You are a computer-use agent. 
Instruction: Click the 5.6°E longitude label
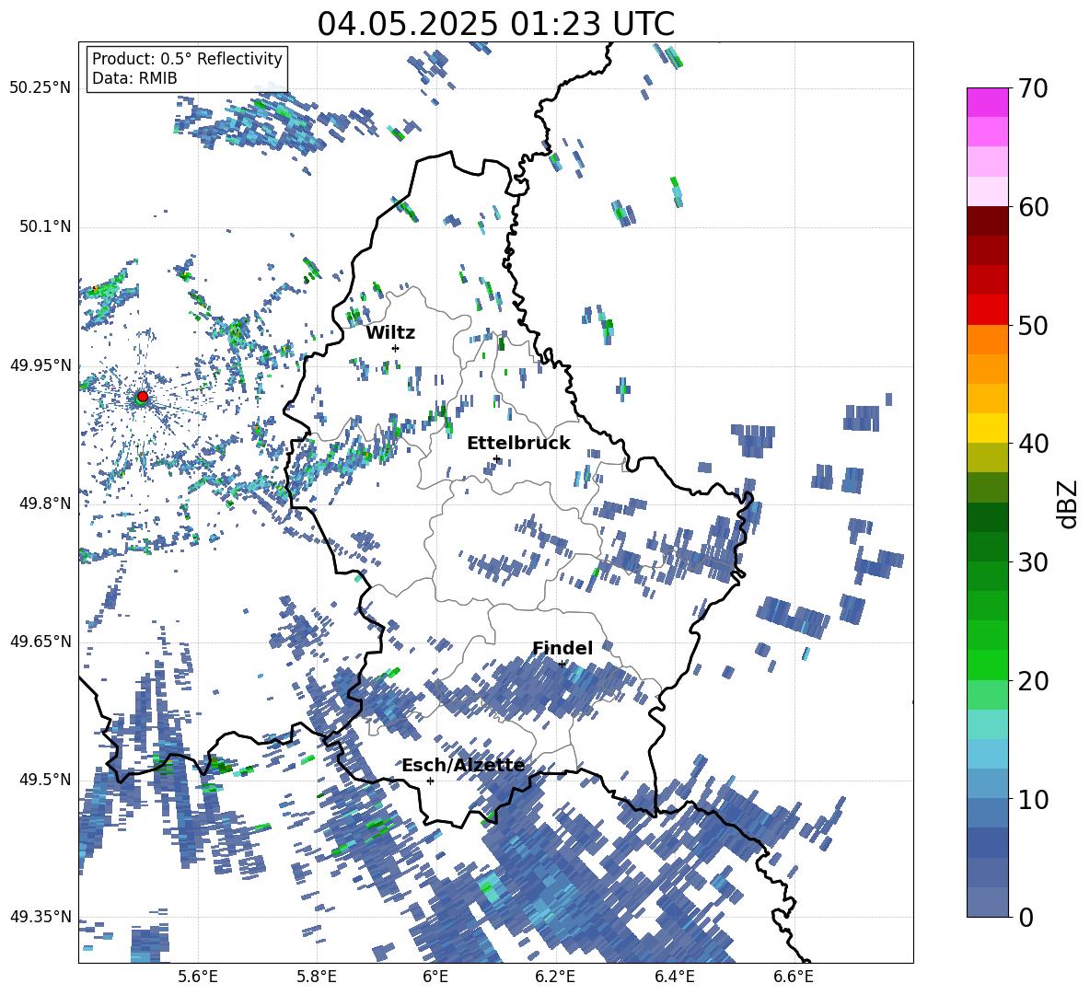(197, 978)
